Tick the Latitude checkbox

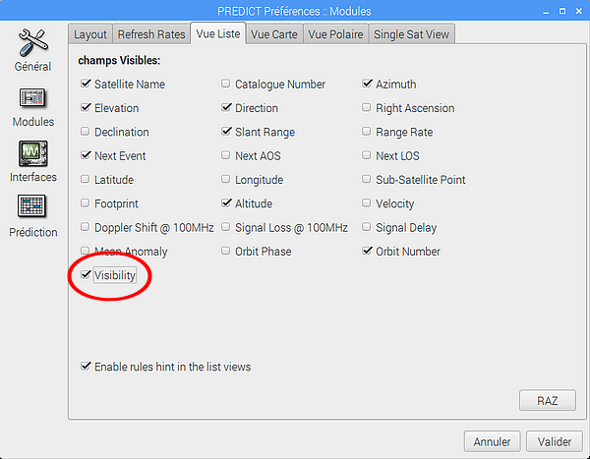coord(85,179)
